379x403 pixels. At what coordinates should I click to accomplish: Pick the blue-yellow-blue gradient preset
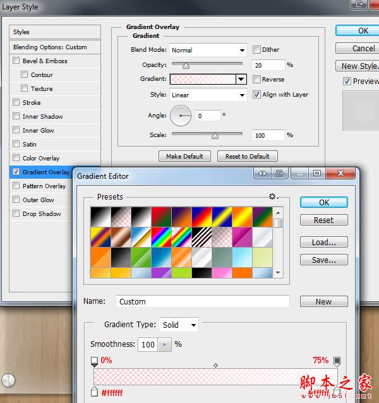222,217
